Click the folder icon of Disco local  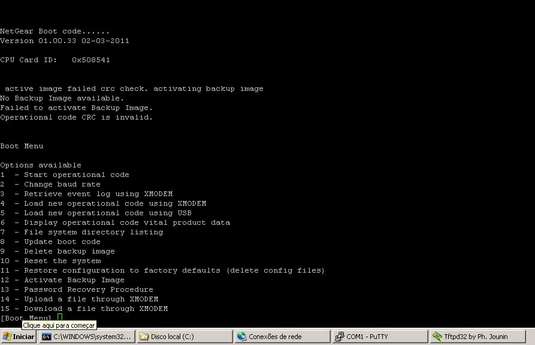point(144,337)
